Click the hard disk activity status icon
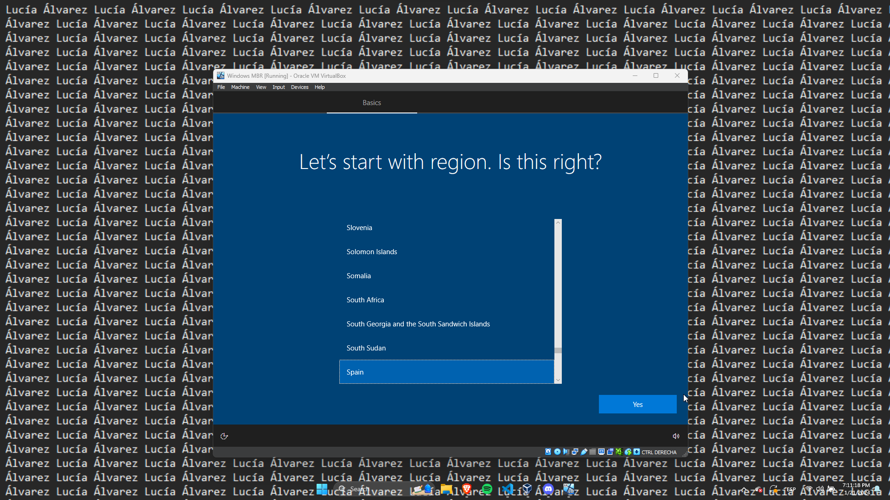The image size is (890, 500). [548, 452]
